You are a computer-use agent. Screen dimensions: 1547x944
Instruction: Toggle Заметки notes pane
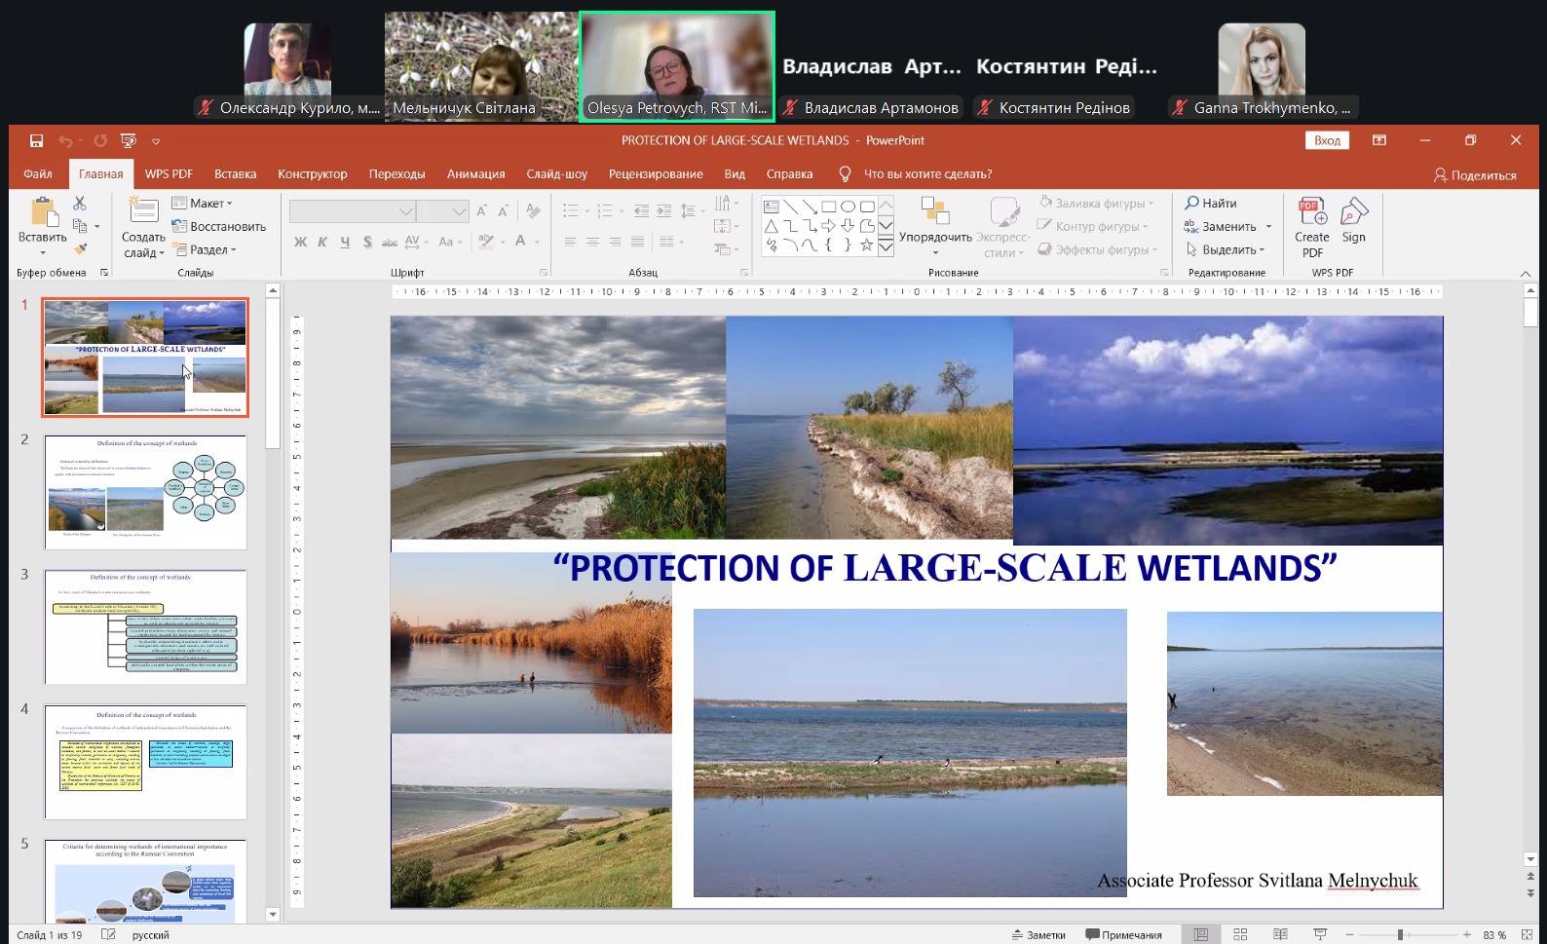pos(1038,935)
